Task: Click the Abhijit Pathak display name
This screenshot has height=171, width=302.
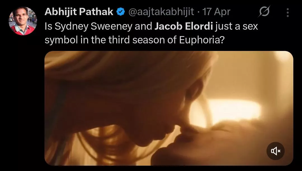Action: (x=79, y=12)
